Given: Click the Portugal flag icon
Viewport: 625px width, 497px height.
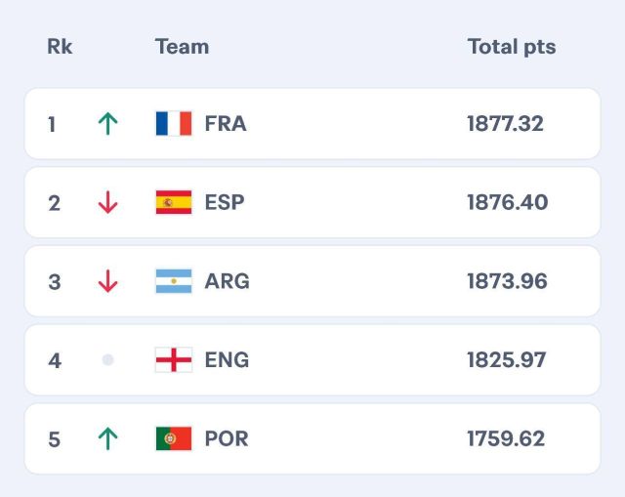Looking at the screenshot, I should click(x=174, y=438).
